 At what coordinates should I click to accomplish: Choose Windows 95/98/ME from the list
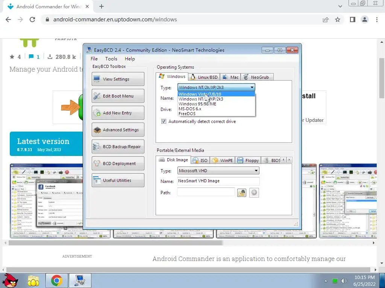pyautogui.click(x=216, y=104)
